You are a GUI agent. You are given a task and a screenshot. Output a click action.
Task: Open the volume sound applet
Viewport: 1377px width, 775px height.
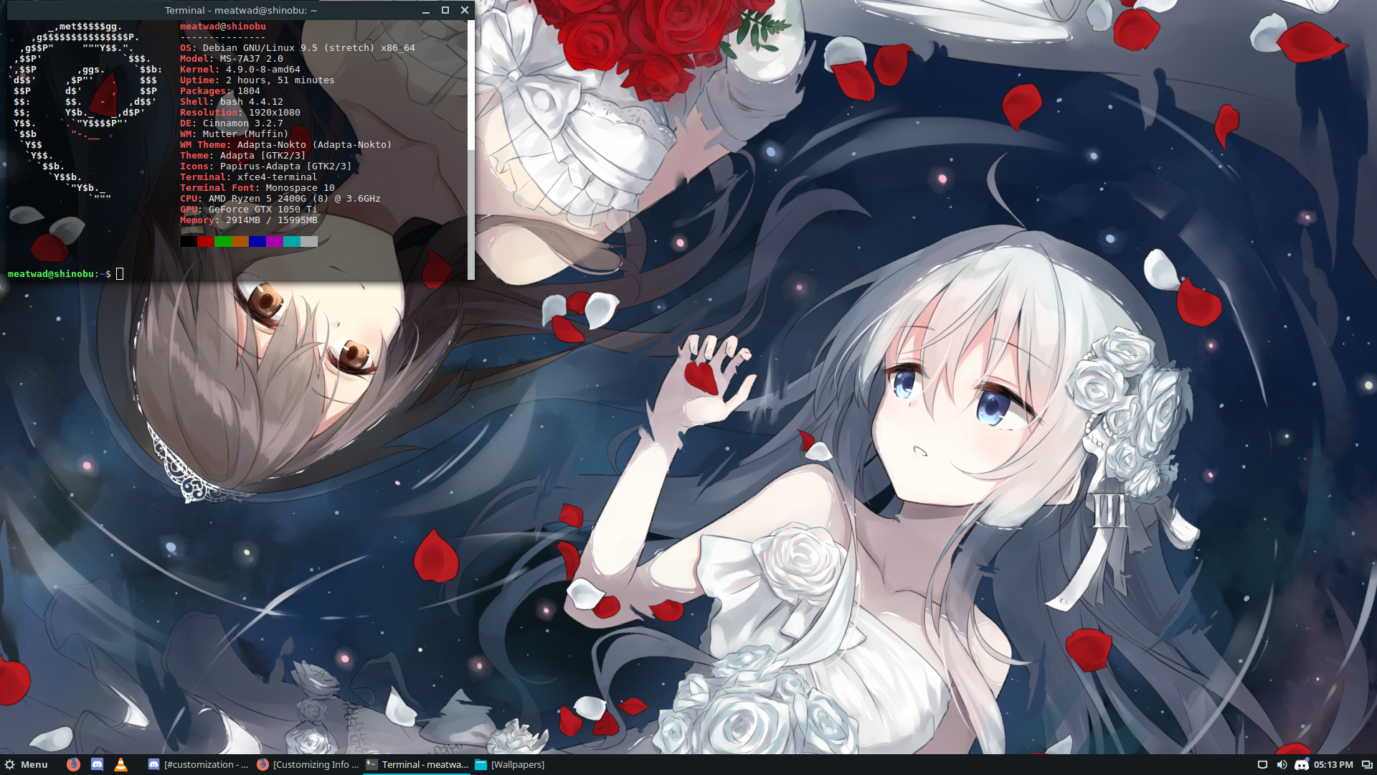1282,764
